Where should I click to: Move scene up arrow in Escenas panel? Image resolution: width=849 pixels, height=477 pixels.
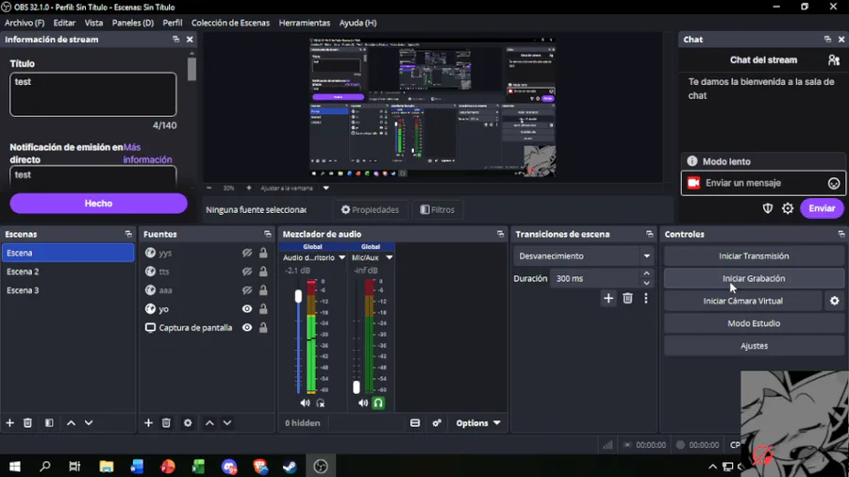[x=71, y=423]
